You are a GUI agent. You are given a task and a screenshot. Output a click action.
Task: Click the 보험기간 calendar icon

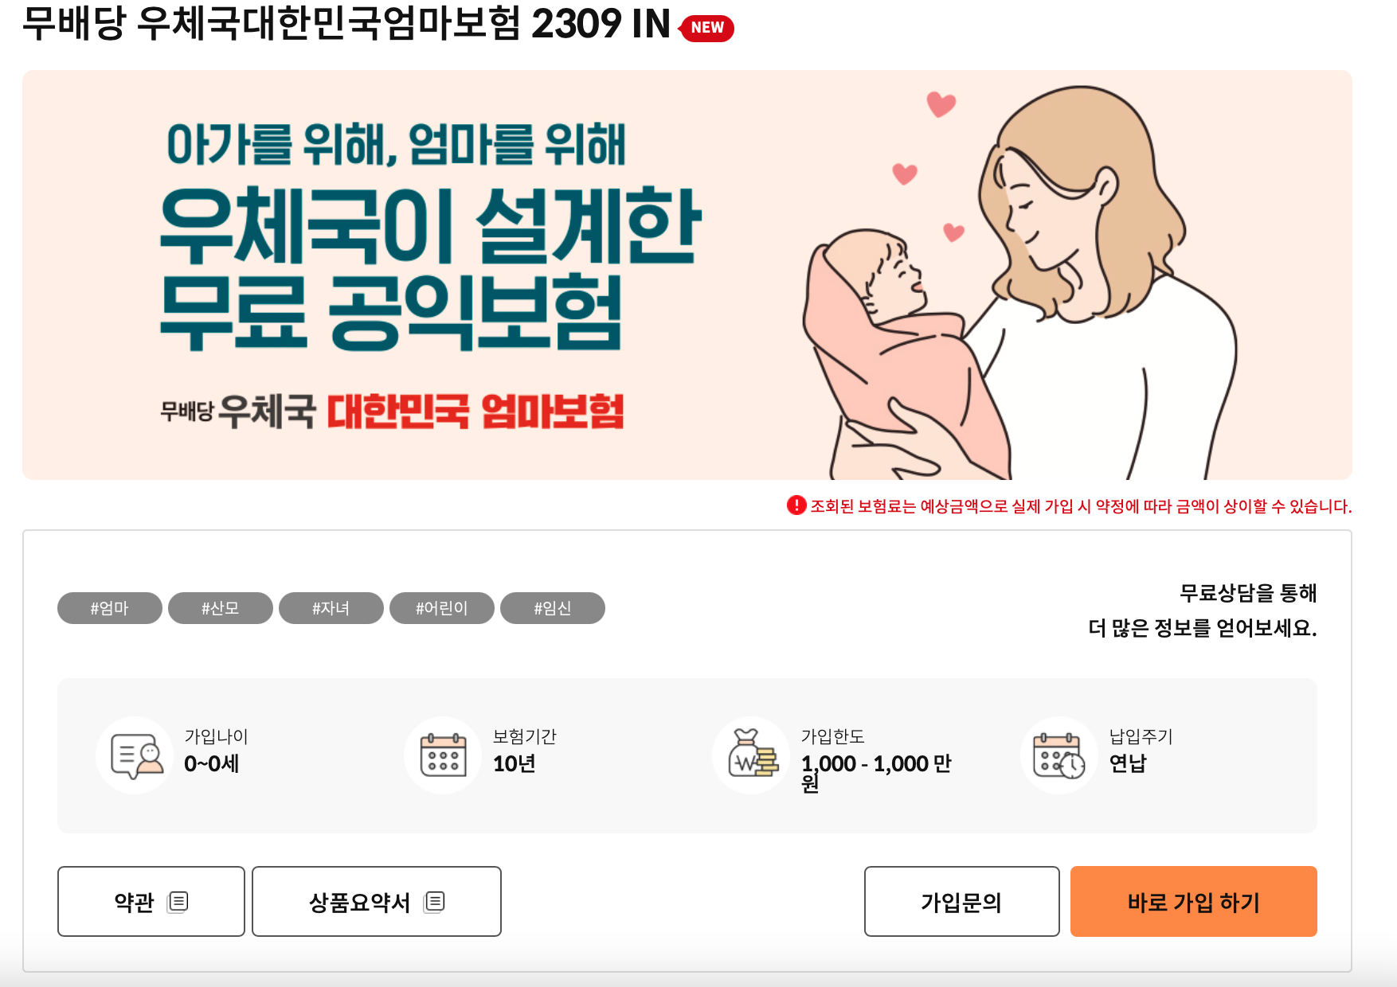[443, 755]
